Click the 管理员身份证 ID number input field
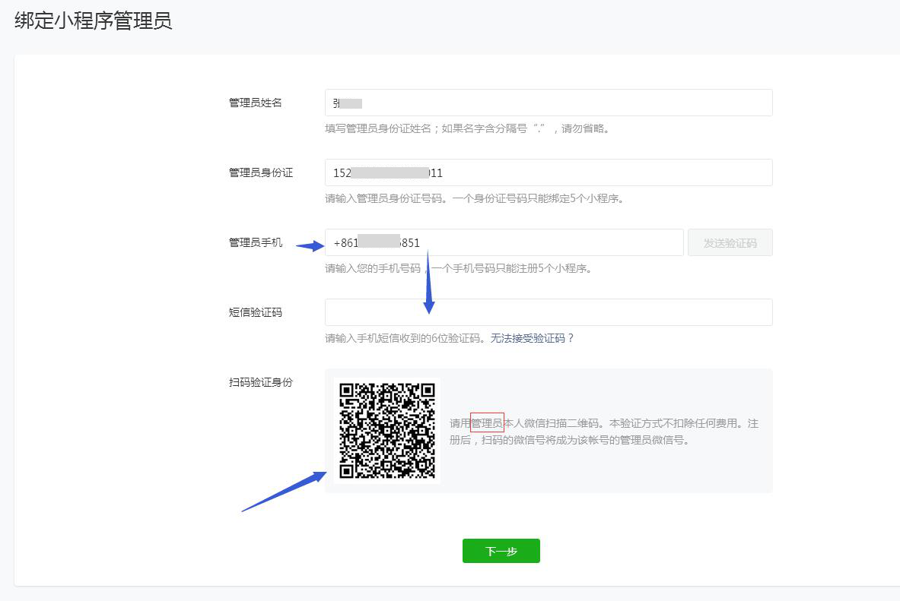Image resolution: width=900 pixels, height=601 pixels. coord(549,172)
